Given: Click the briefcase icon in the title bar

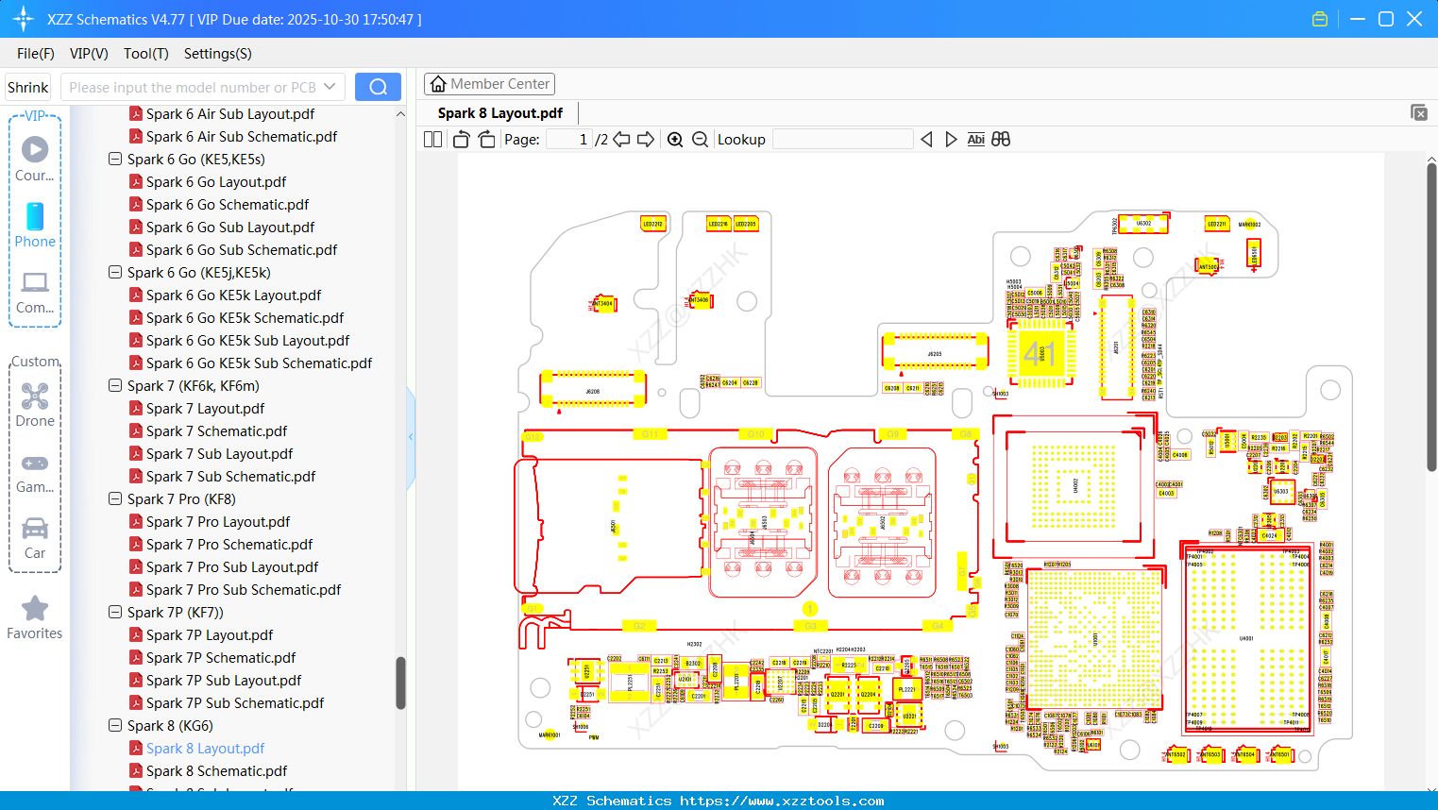Looking at the screenshot, I should pos(1319,18).
